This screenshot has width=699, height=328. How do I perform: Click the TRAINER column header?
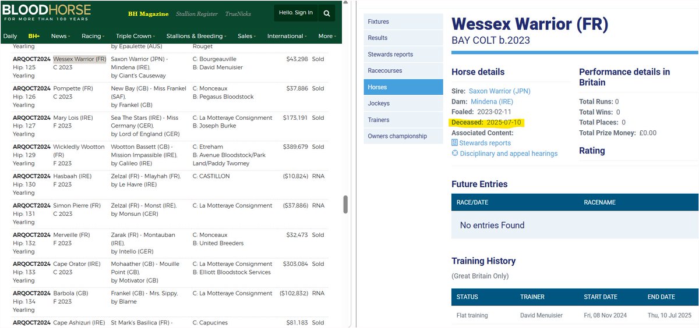(x=532, y=297)
